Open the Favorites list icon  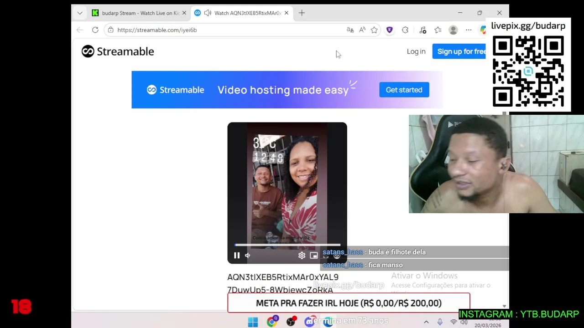point(438,30)
